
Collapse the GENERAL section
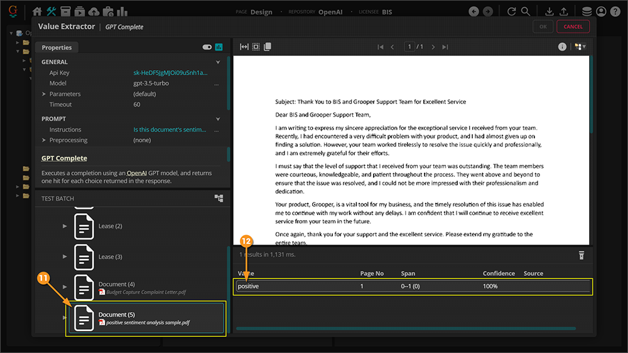click(x=218, y=62)
